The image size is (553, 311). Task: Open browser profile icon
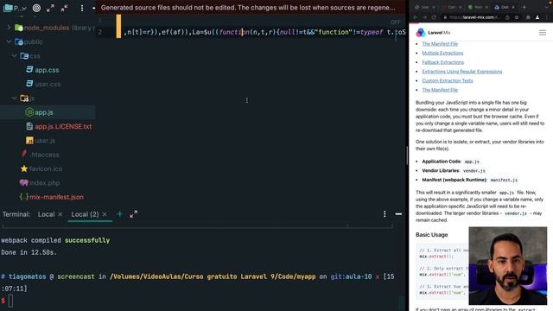coord(537,17)
